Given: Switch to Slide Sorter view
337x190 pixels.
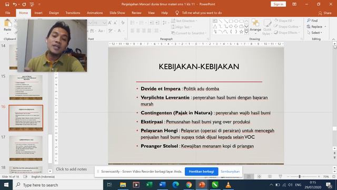Looking at the screenshot, I should pyautogui.click(x=260, y=177).
